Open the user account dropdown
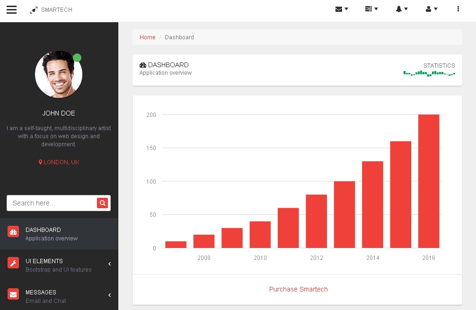The width and height of the screenshot is (476, 310). click(x=432, y=9)
